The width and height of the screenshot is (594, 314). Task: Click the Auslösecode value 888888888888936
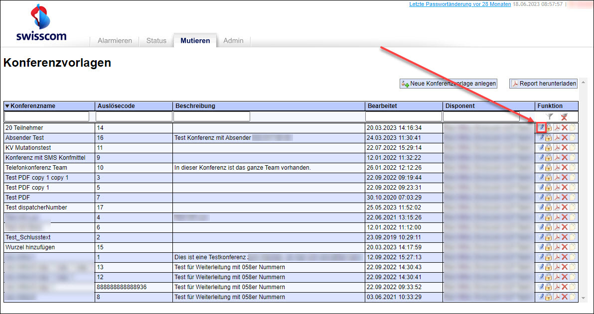point(122,287)
